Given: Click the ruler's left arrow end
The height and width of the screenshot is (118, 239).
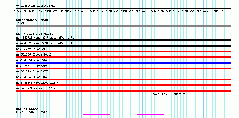Looking at the screenshot, I should coord(16,8).
